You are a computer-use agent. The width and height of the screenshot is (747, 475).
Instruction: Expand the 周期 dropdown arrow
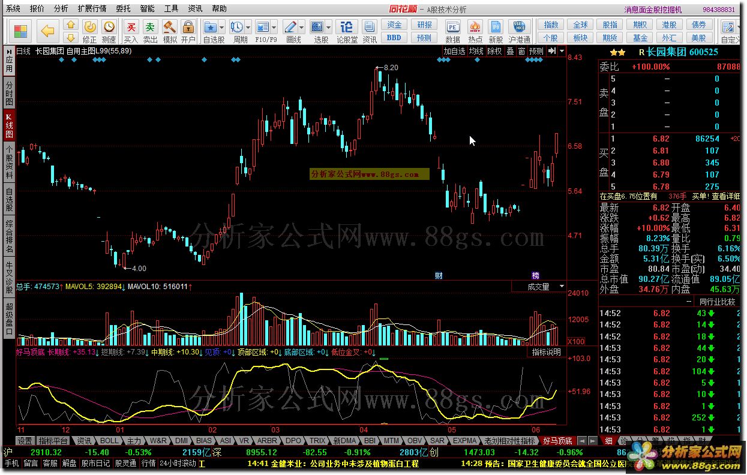point(248,28)
